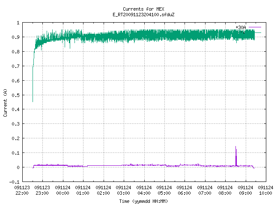The width and height of the screenshot is (274, 205).
Task: Click the x-axis time label "06:00"
Action: pos(185,193)
